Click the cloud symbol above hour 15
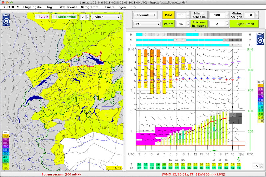The width and height of the screenshot is (266, 177). click(x=214, y=160)
